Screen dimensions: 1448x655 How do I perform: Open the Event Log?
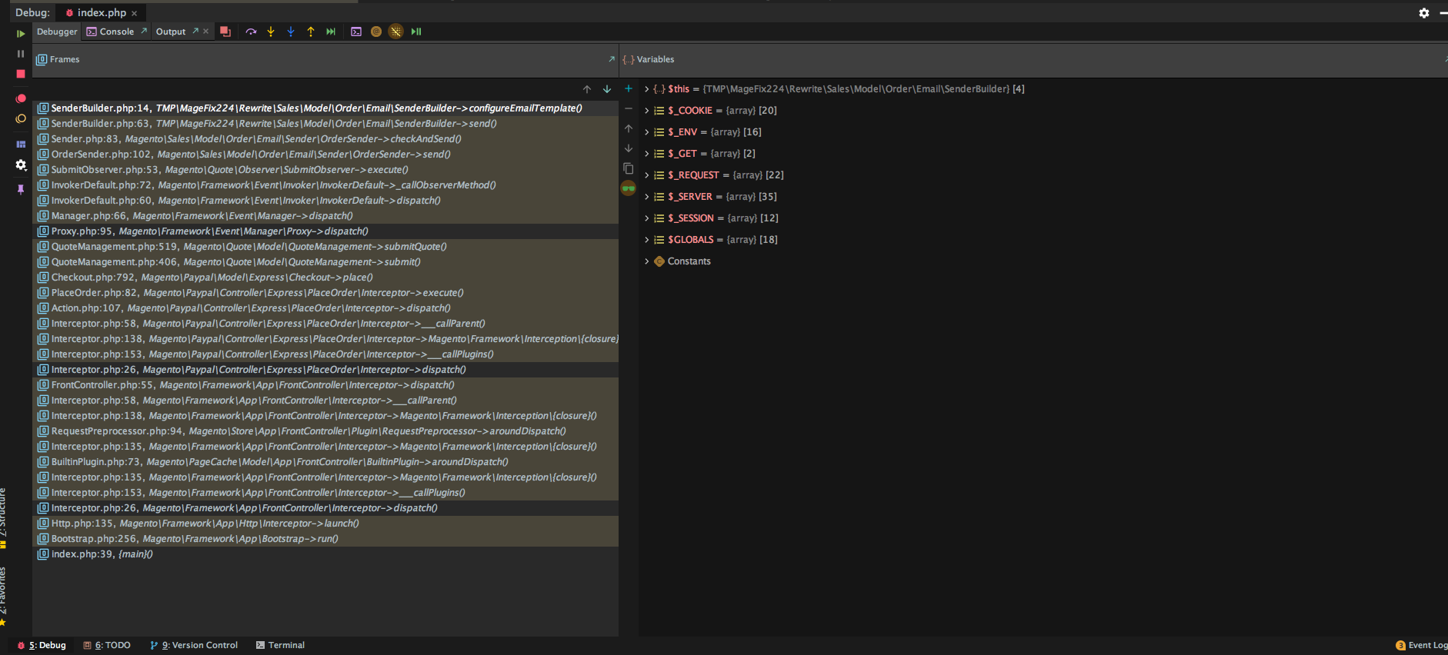tap(1421, 645)
